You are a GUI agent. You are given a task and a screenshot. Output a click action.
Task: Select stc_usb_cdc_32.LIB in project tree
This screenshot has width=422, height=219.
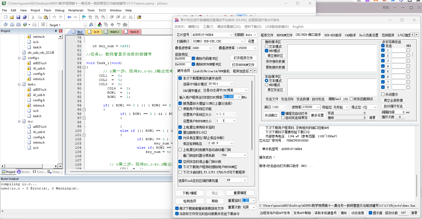[x=41, y=53]
